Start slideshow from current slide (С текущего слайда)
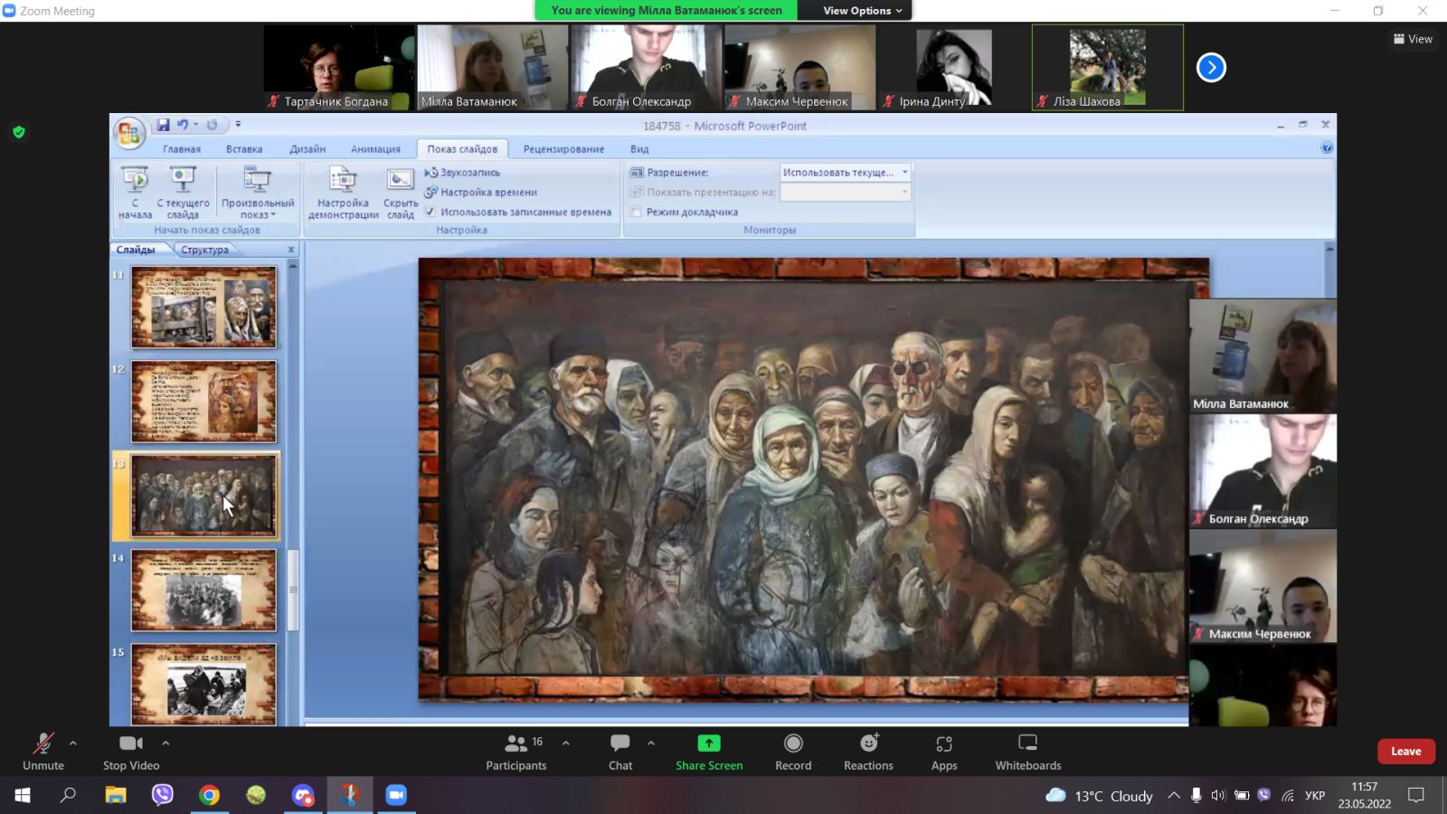 (183, 193)
